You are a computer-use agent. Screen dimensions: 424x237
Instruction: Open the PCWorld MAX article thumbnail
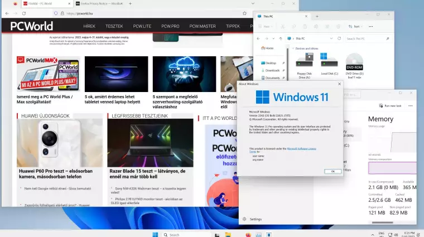[x=49, y=74]
